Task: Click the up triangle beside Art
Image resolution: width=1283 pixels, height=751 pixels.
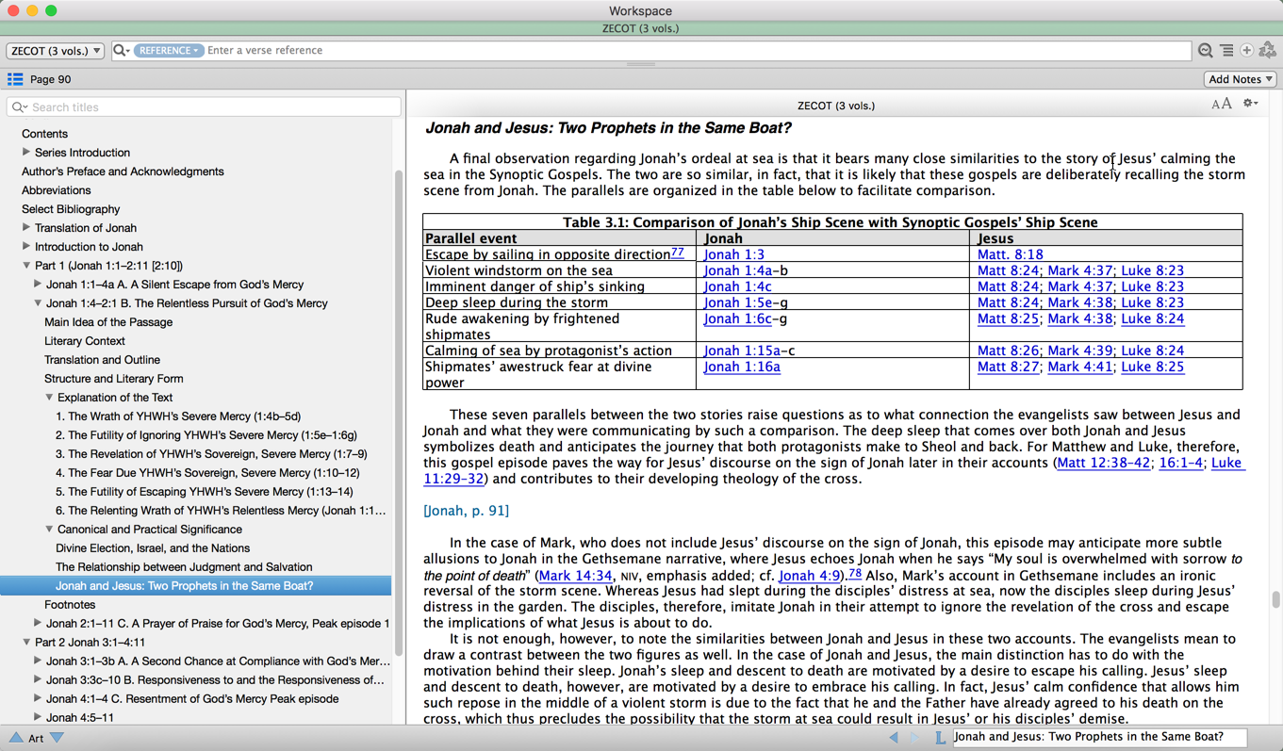Action: click(16, 738)
